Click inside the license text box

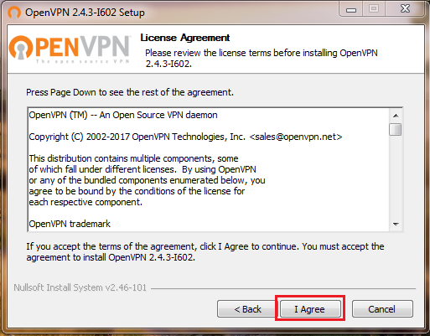click(x=209, y=169)
